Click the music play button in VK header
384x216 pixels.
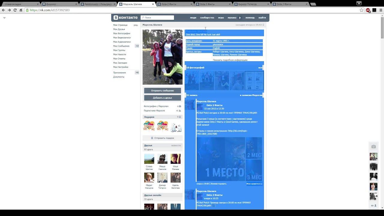tap(240, 18)
